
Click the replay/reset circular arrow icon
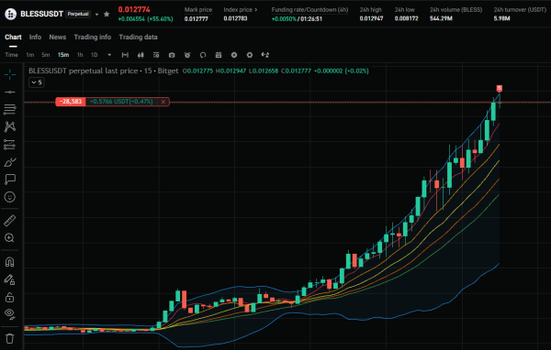(x=203, y=55)
